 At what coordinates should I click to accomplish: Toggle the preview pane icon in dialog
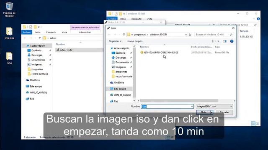pyautogui.click(x=224, y=41)
